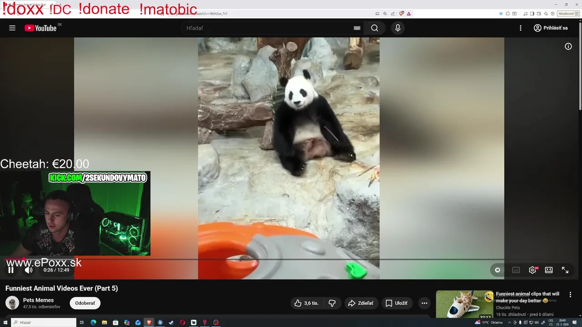Open Brave Shields lion icon
The height and width of the screenshot is (327, 582).
click(401, 14)
